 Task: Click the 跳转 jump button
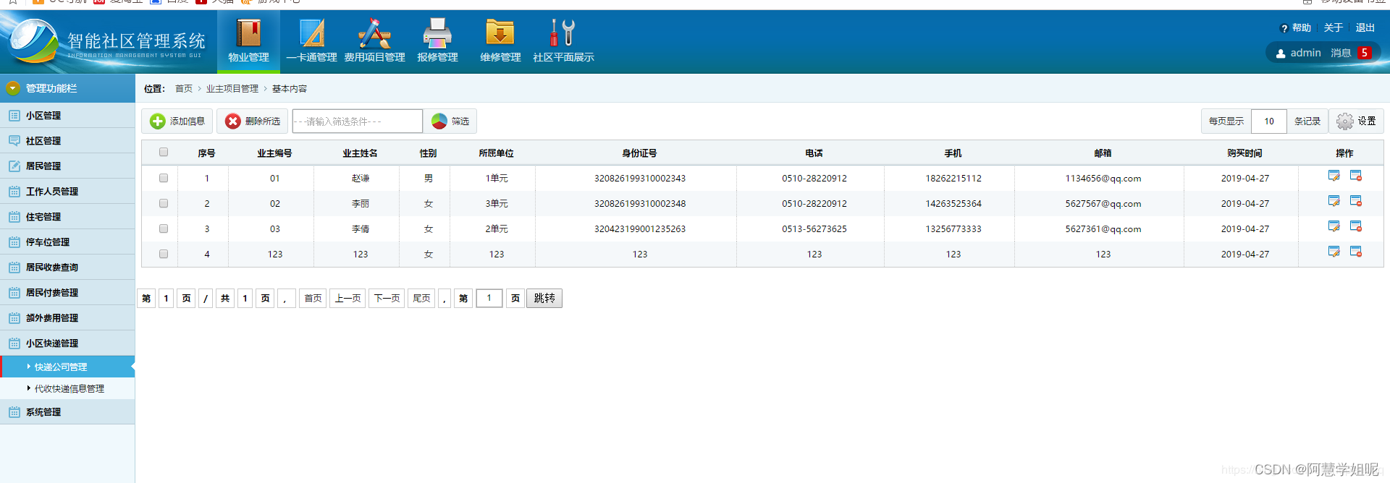[544, 299]
